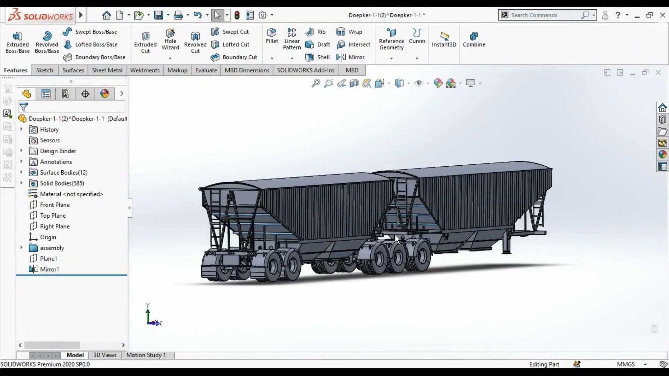Open the Reference Geometry tool
The width and height of the screenshot is (669, 376).
coord(391,39)
